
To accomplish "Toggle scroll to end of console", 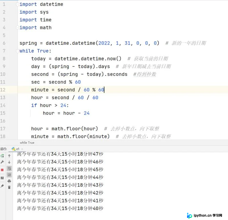I will click(x=9, y=175).
